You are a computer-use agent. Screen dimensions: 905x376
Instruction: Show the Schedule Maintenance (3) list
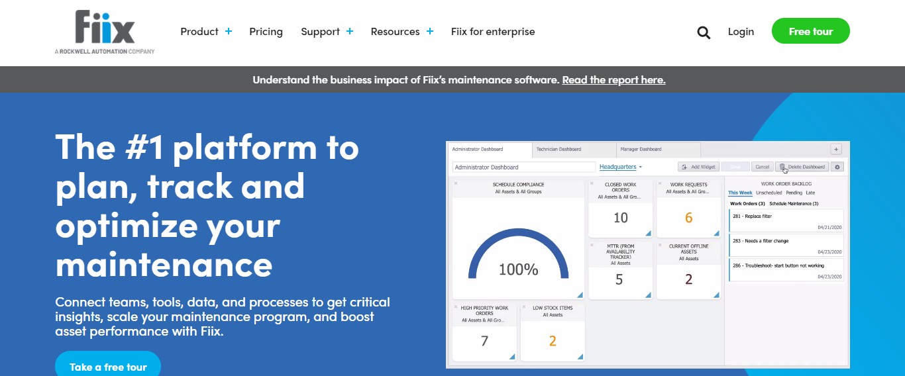794,204
